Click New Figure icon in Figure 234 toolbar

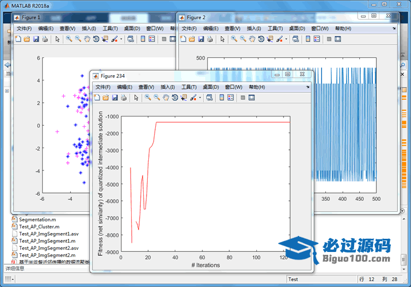(x=97, y=98)
